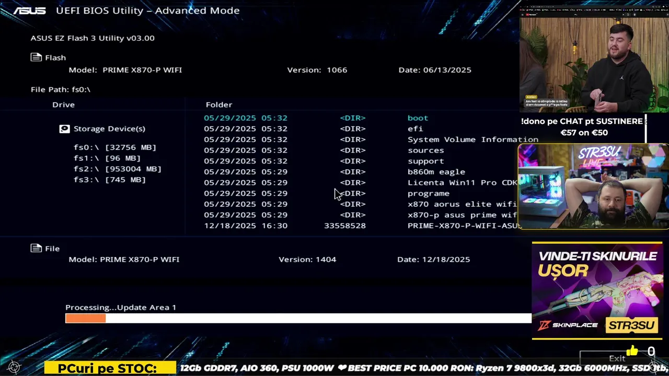Click the <DIR> tag in the boot row
This screenshot has height=376, width=669.
coord(353,118)
